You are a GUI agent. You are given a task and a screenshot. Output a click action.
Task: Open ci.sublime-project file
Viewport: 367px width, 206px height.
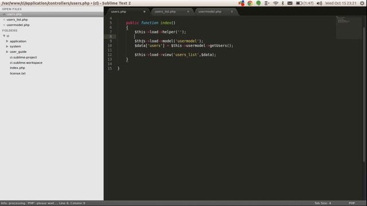(23, 57)
